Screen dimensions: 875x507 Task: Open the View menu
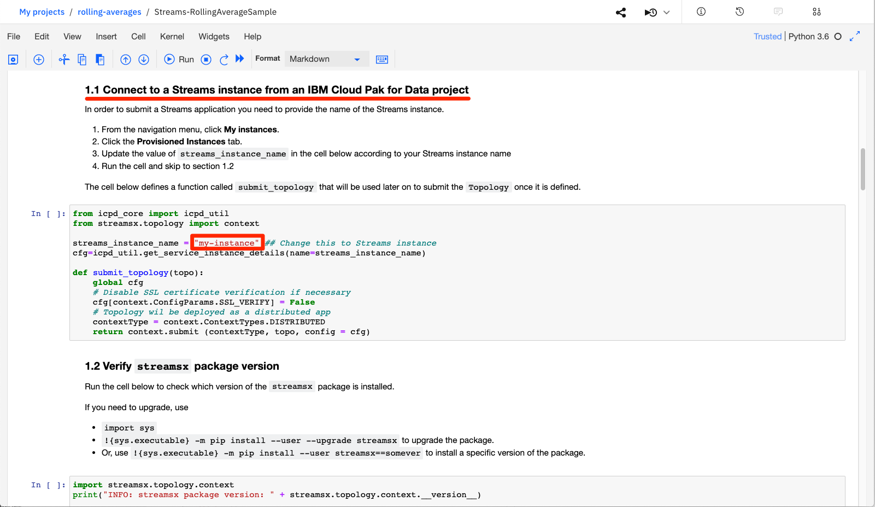[72, 37]
